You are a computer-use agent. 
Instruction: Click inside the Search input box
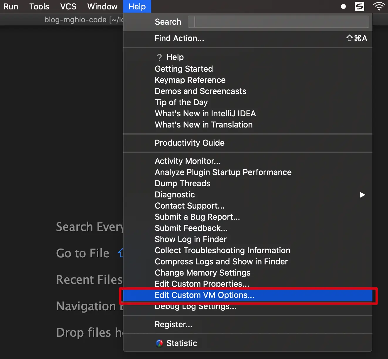tap(278, 22)
